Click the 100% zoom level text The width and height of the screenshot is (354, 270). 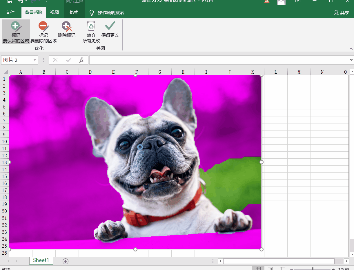344,269
